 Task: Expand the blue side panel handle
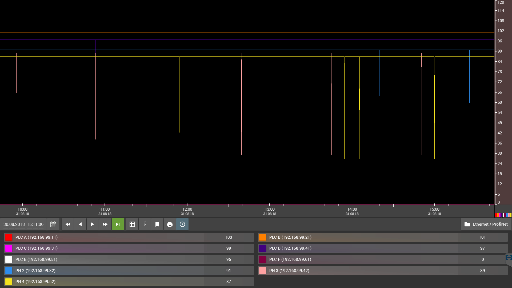[509, 258]
